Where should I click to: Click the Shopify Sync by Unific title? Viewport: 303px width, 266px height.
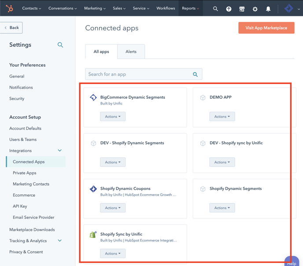[121, 234]
